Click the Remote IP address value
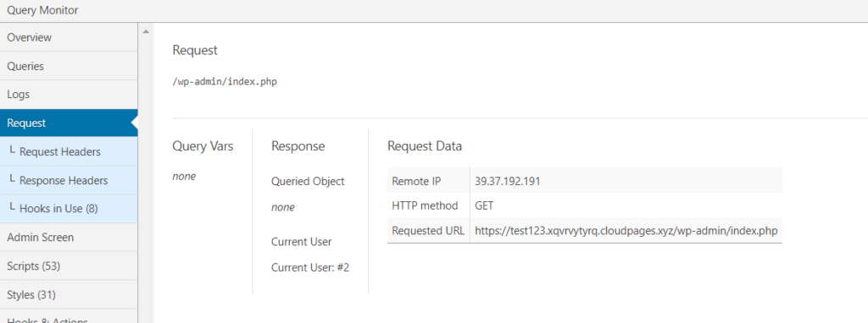This screenshot has width=868, height=323. [508, 181]
